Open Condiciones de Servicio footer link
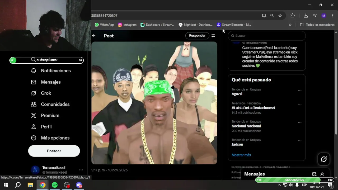This screenshot has height=190, width=338. coord(245,167)
